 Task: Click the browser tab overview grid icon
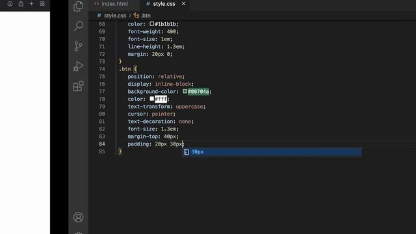click(x=42, y=4)
